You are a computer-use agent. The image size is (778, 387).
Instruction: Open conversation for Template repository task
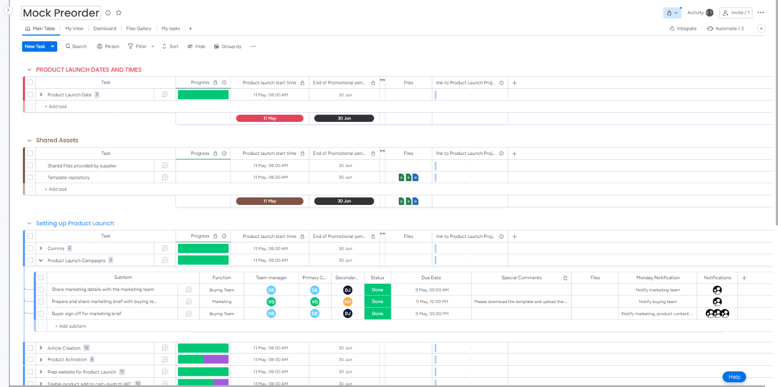tap(165, 177)
